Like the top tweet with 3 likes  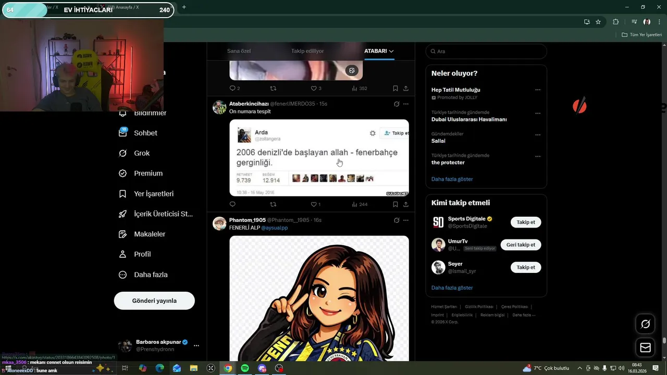(x=316, y=89)
